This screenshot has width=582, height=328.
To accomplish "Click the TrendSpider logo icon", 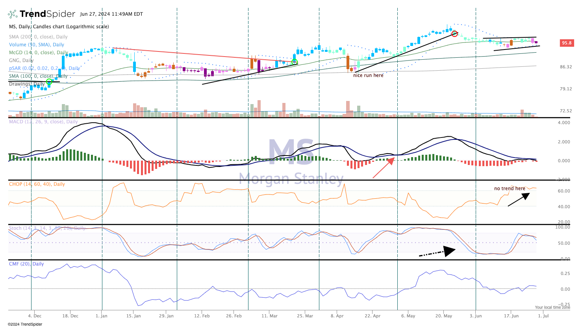I will tap(13, 14).
